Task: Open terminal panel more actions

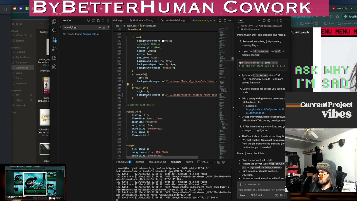Action: click(x=228, y=162)
